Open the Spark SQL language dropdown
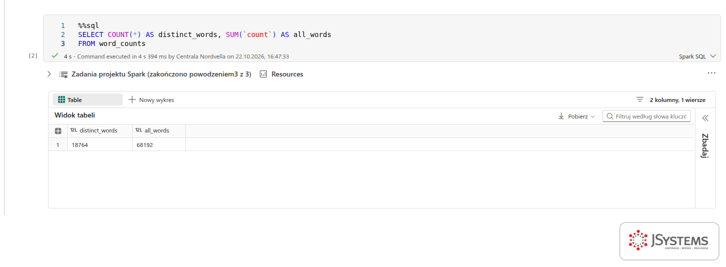This screenshot has width=726, height=267. tap(697, 56)
